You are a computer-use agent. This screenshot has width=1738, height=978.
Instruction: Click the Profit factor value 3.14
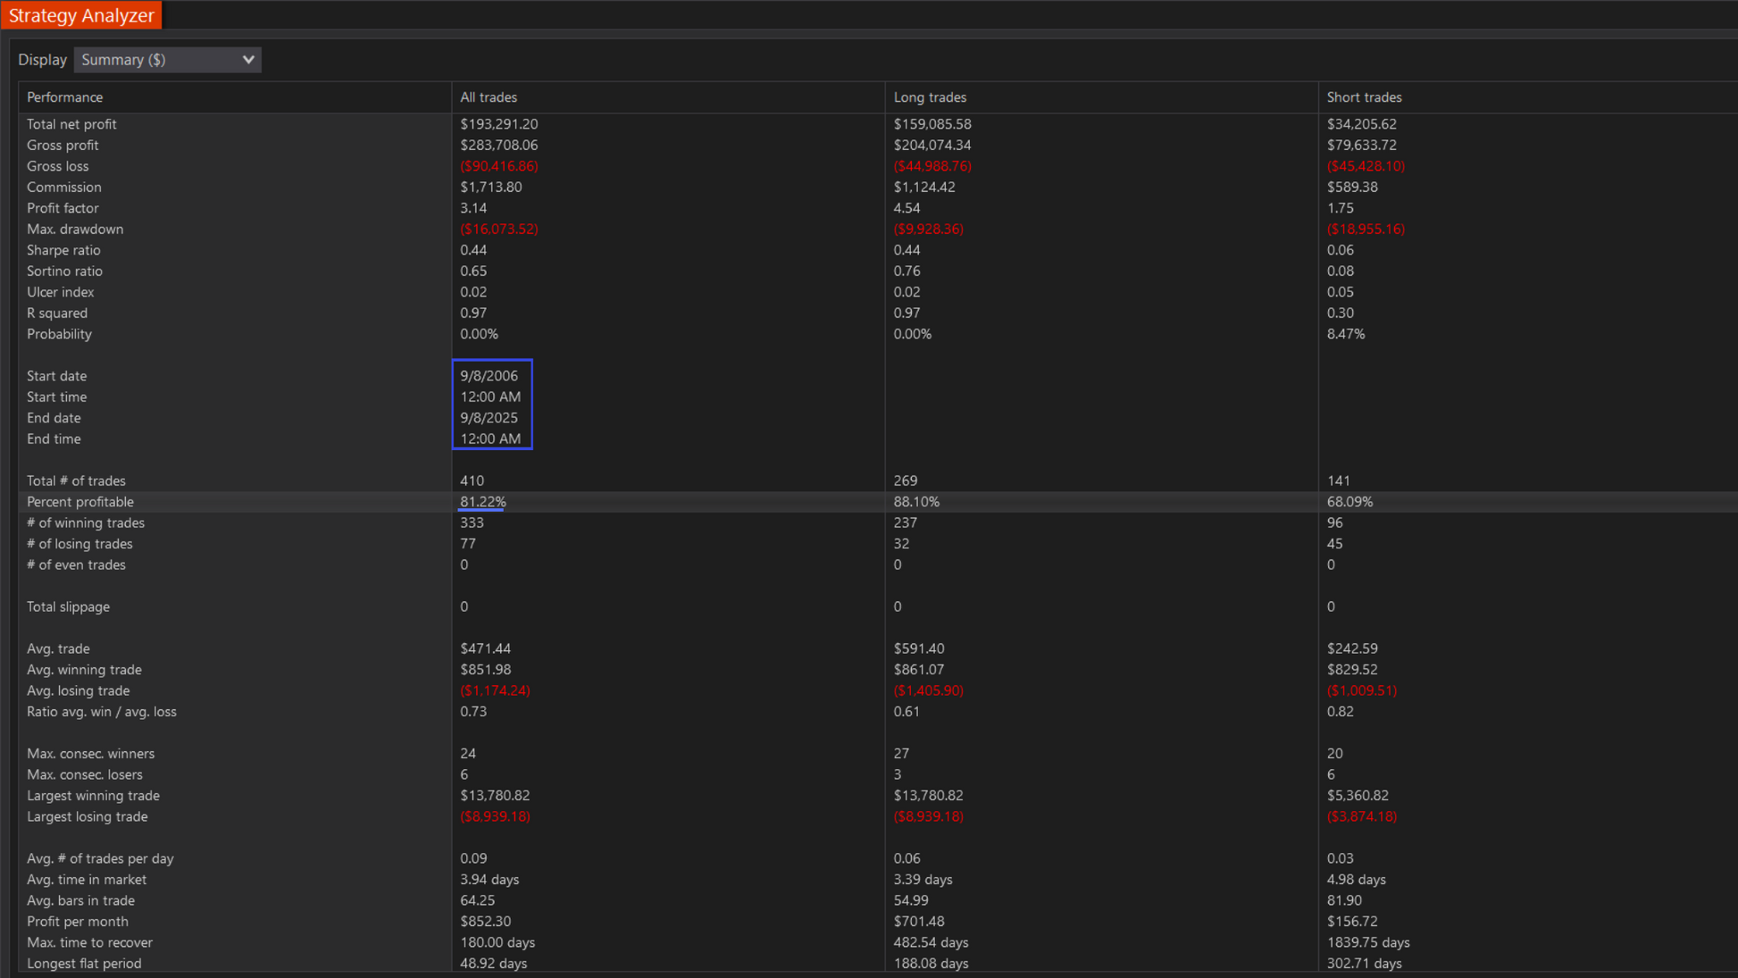pos(472,208)
